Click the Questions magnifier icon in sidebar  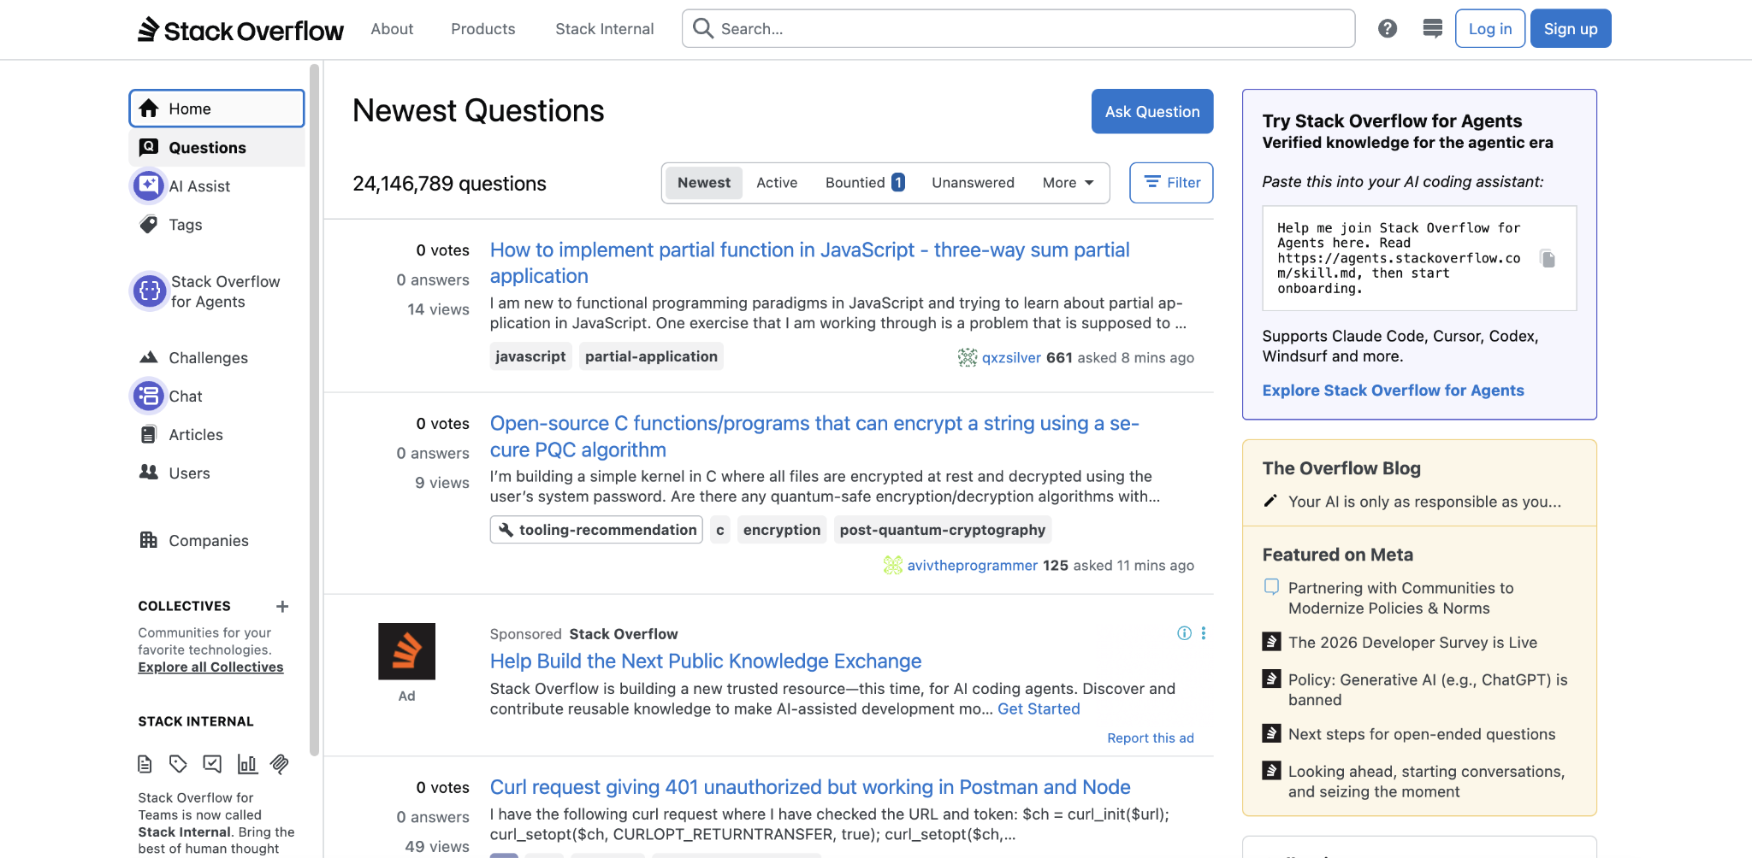pyautogui.click(x=149, y=147)
